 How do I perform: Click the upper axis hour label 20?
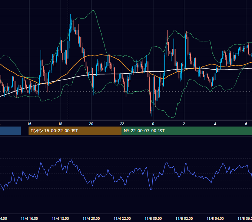(91, 124)
